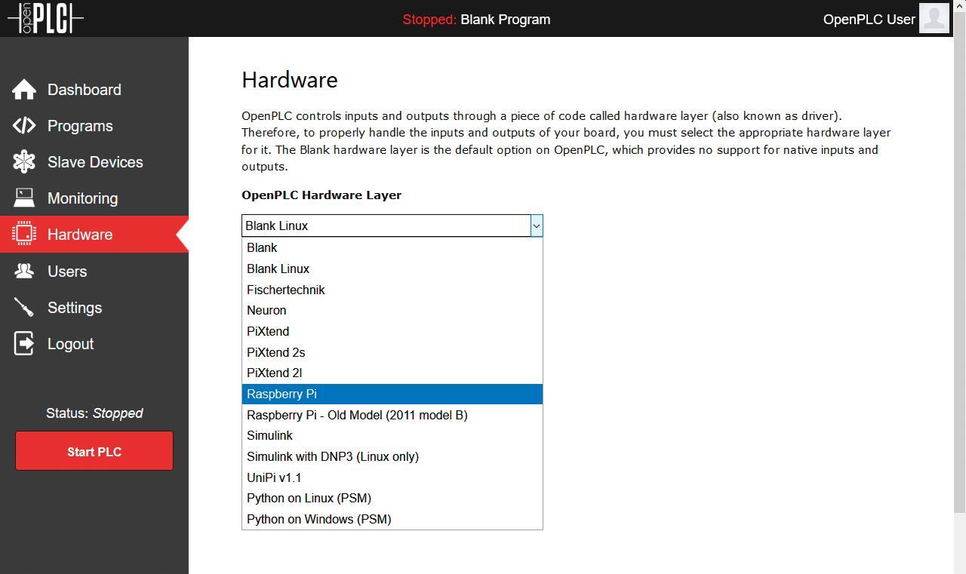
Task: Choose Raspberry Pi - Old Model option
Action: [x=392, y=415]
